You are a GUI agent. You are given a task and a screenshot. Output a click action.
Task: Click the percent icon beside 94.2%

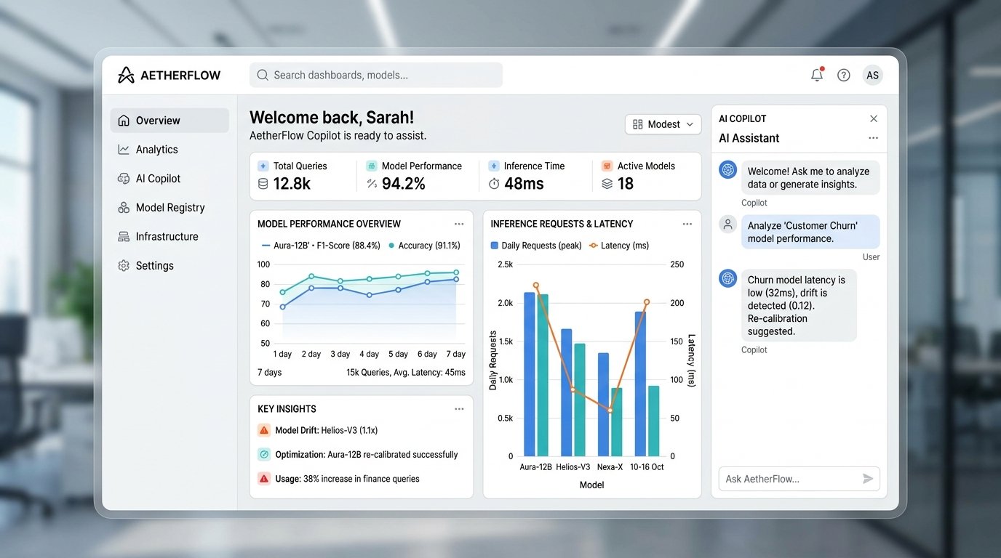[x=372, y=184]
